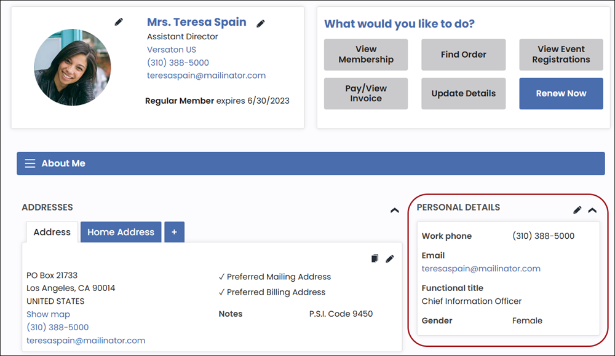This screenshot has height=356, width=615.
Task: Open View Membership
Action: coord(366,55)
